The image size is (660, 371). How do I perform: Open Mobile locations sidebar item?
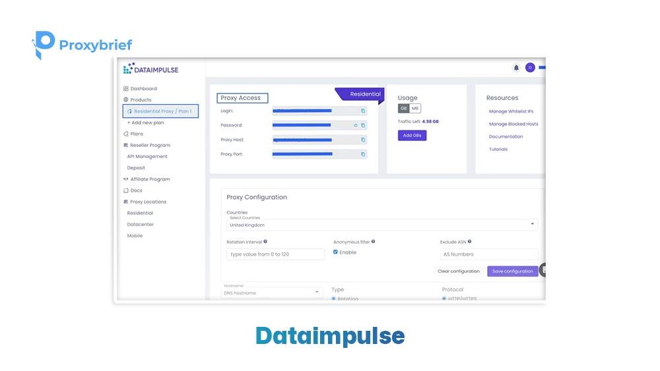(x=135, y=236)
